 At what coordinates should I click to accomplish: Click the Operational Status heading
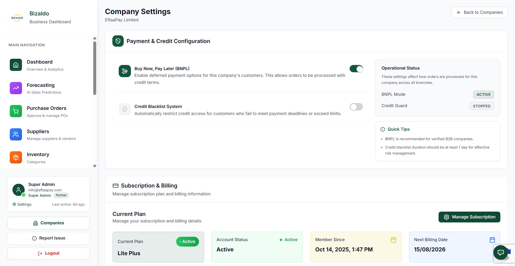pyautogui.click(x=401, y=68)
